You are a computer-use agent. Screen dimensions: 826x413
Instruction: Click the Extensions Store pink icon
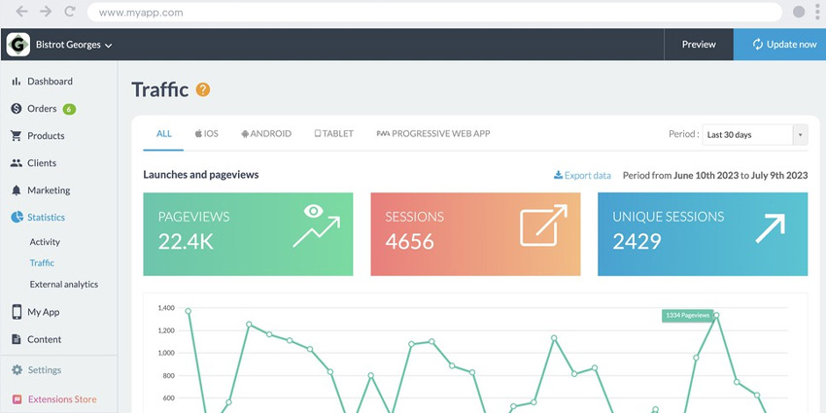(x=17, y=399)
